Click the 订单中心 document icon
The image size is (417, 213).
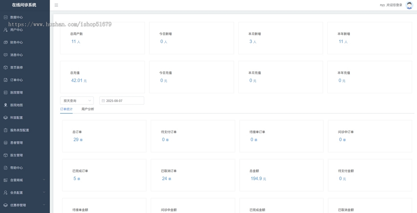pos(6,80)
